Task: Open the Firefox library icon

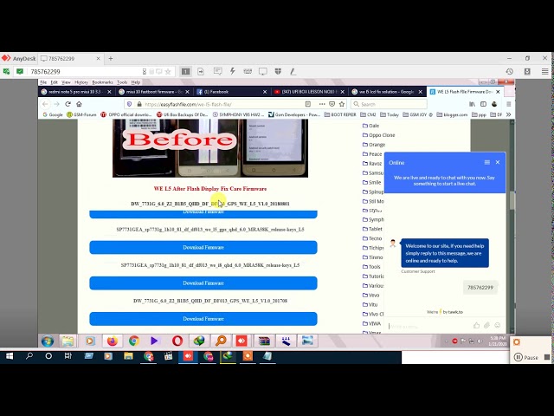Action: tap(472, 104)
